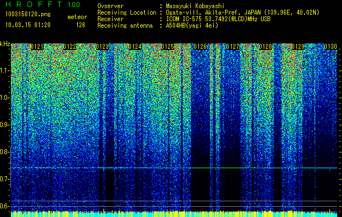This screenshot has width=342, height=217.
Task: Click the 0121 time marker
Action: click(37, 47)
